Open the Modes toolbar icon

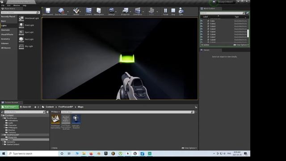pyautogui.click(x=76, y=11)
